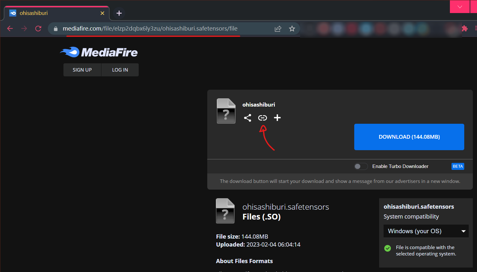Click the share page icon in address bar
The image size is (477, 272).
coord(278,29)
